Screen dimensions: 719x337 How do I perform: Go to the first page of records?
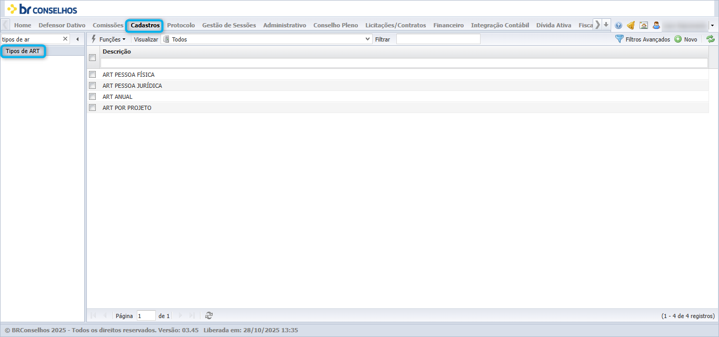pos(93,315)
